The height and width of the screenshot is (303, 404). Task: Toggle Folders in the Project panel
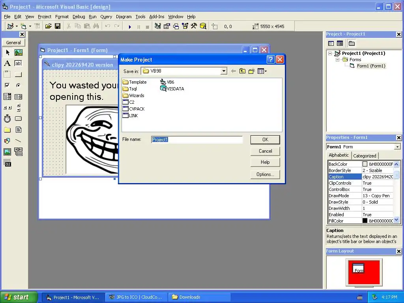click(x=352, y=43)
